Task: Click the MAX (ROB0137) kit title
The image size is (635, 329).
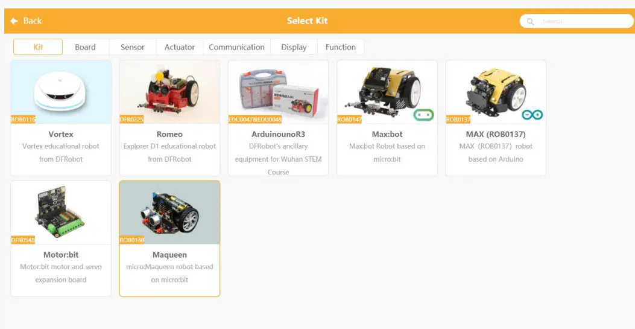Action: 496,134
